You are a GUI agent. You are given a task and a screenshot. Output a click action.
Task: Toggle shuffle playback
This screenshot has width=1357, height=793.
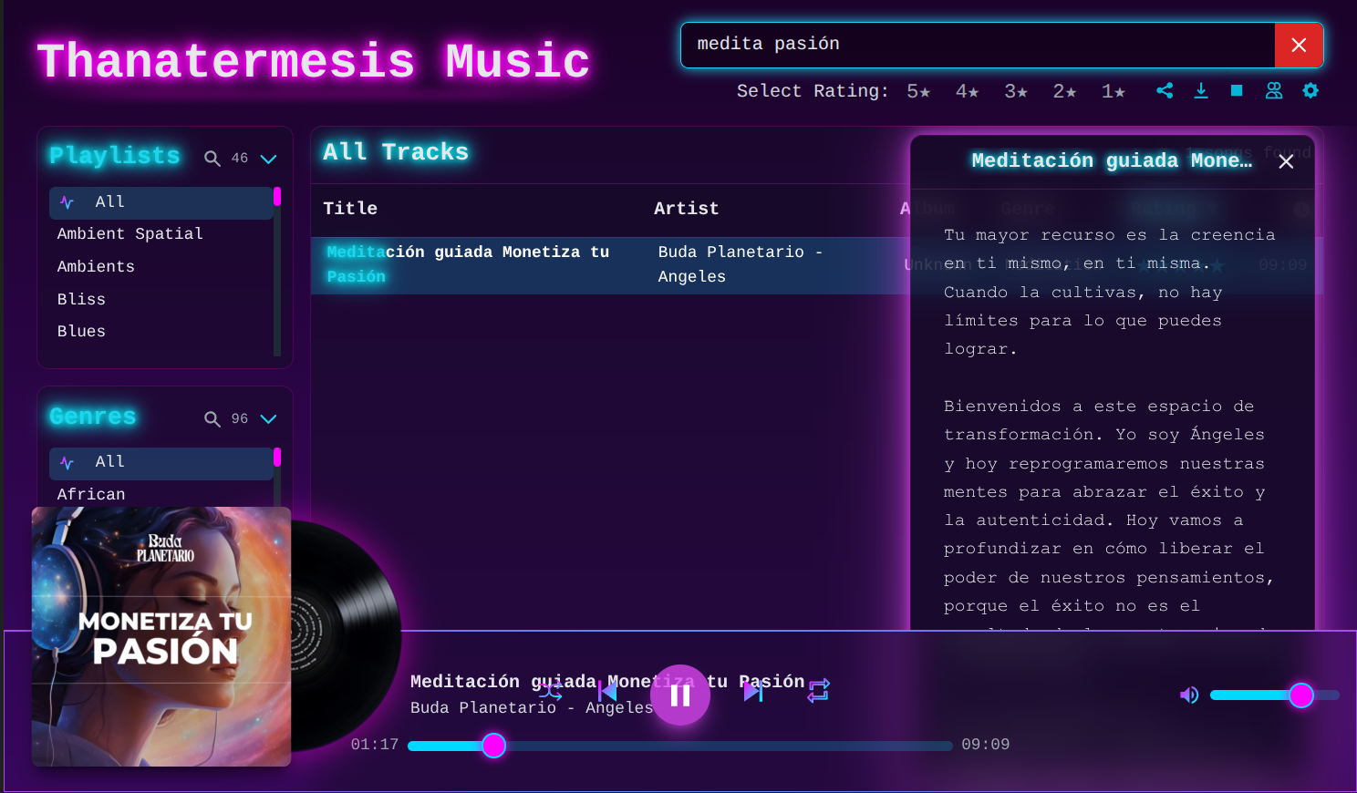[x=550, y=691]
